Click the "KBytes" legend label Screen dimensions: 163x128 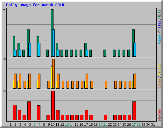tap(159, 115)
